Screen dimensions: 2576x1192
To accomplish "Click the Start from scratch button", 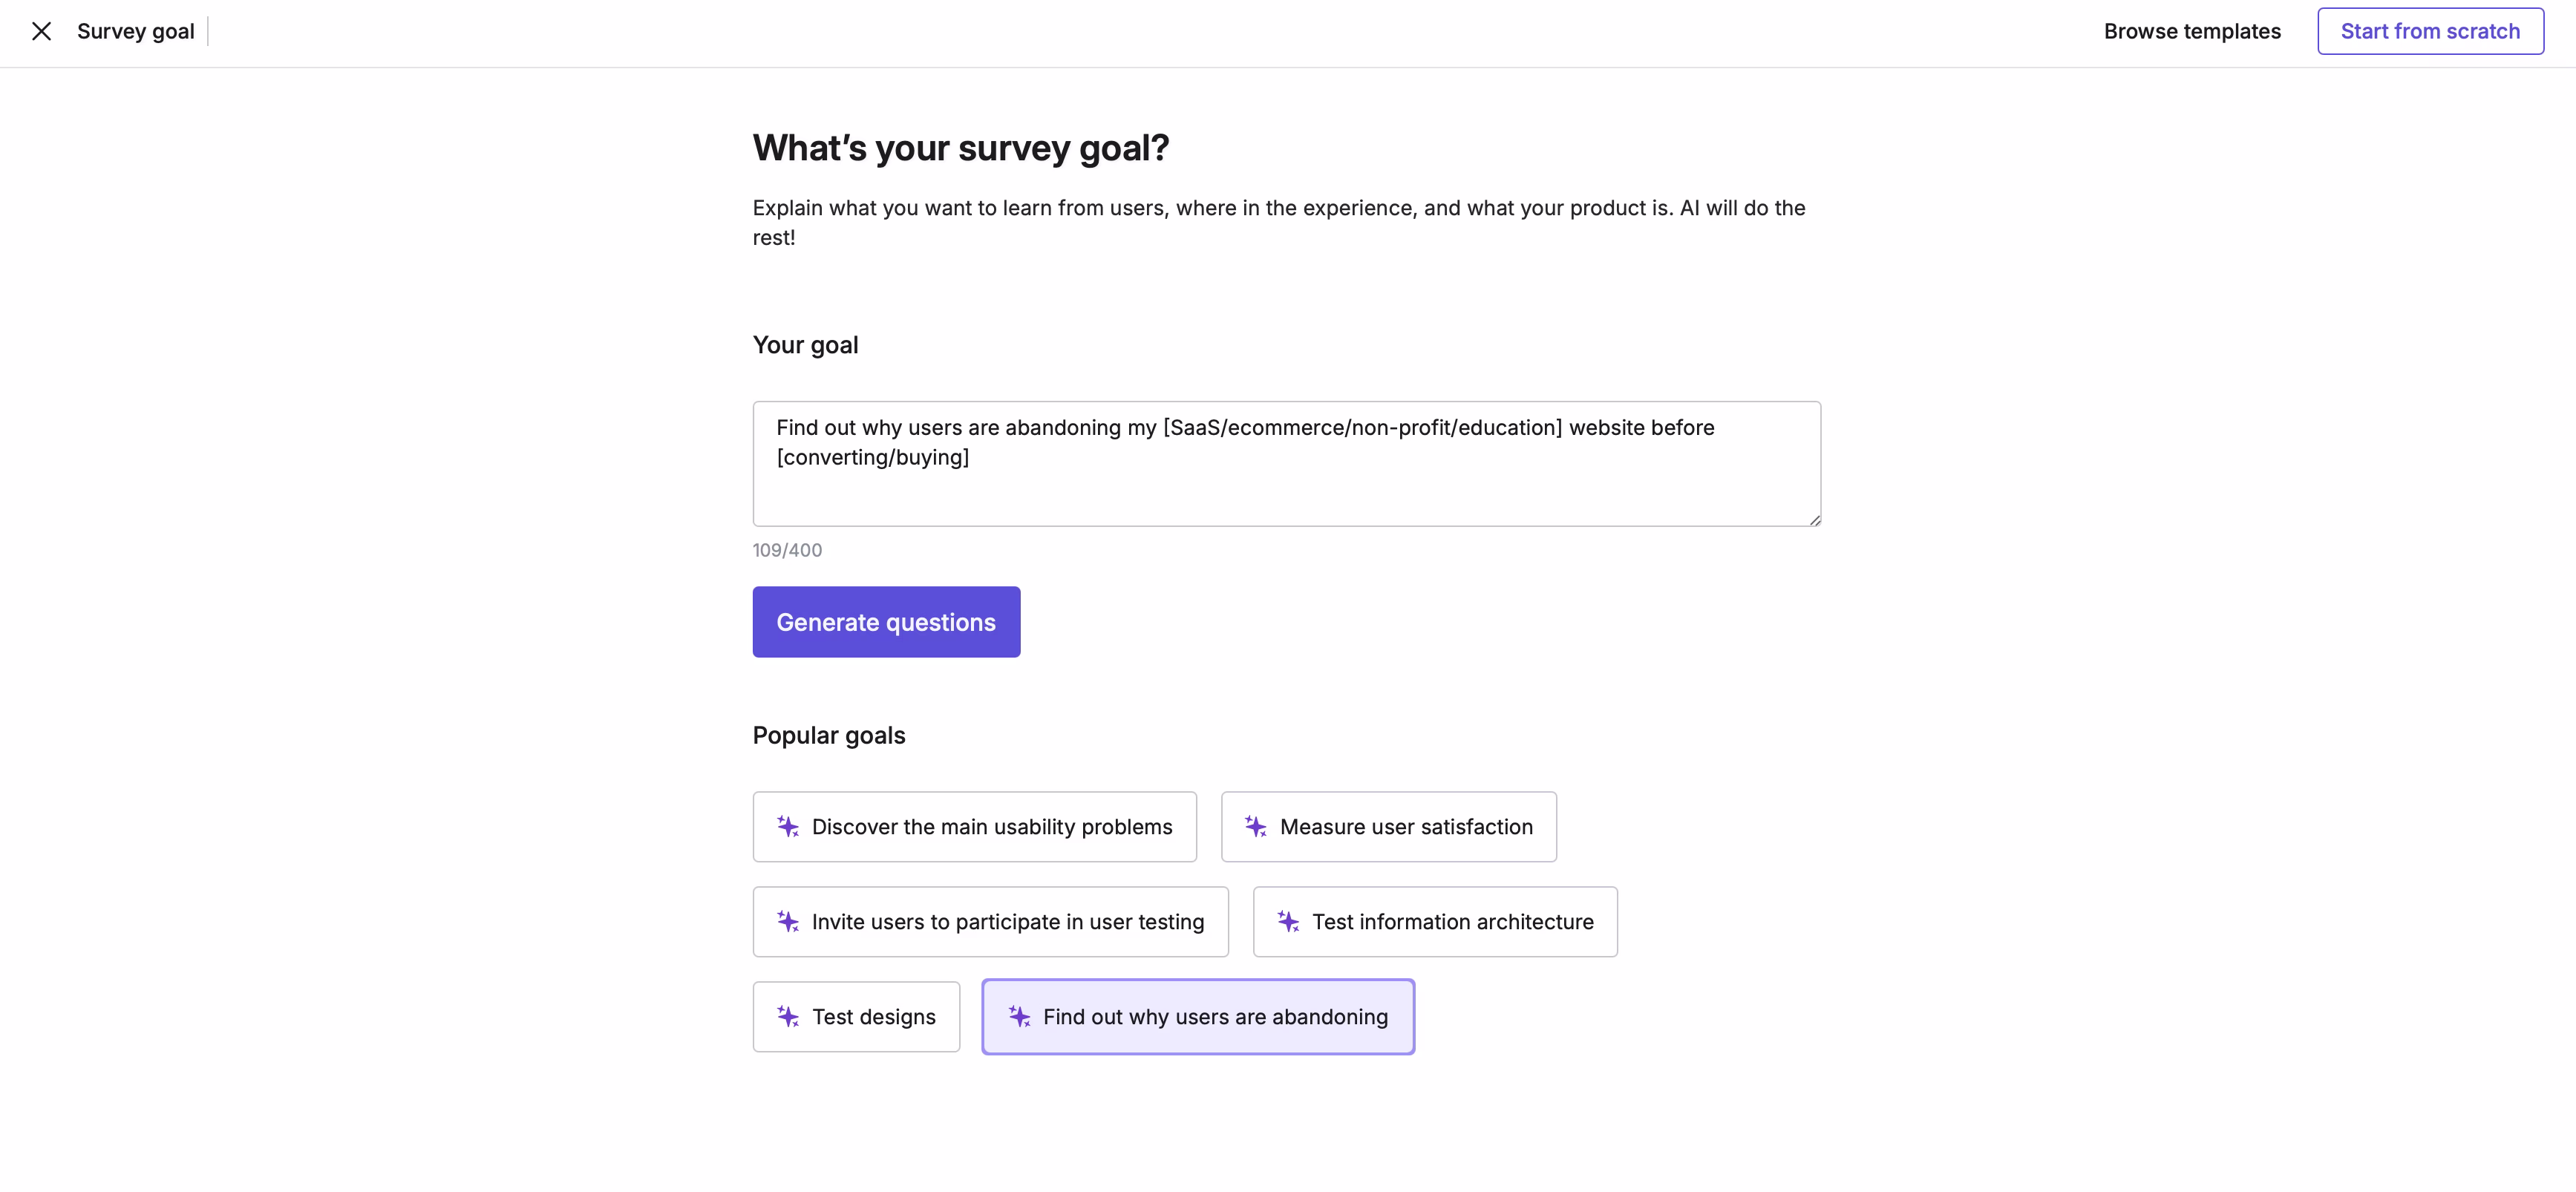I will pos(2431,31).
